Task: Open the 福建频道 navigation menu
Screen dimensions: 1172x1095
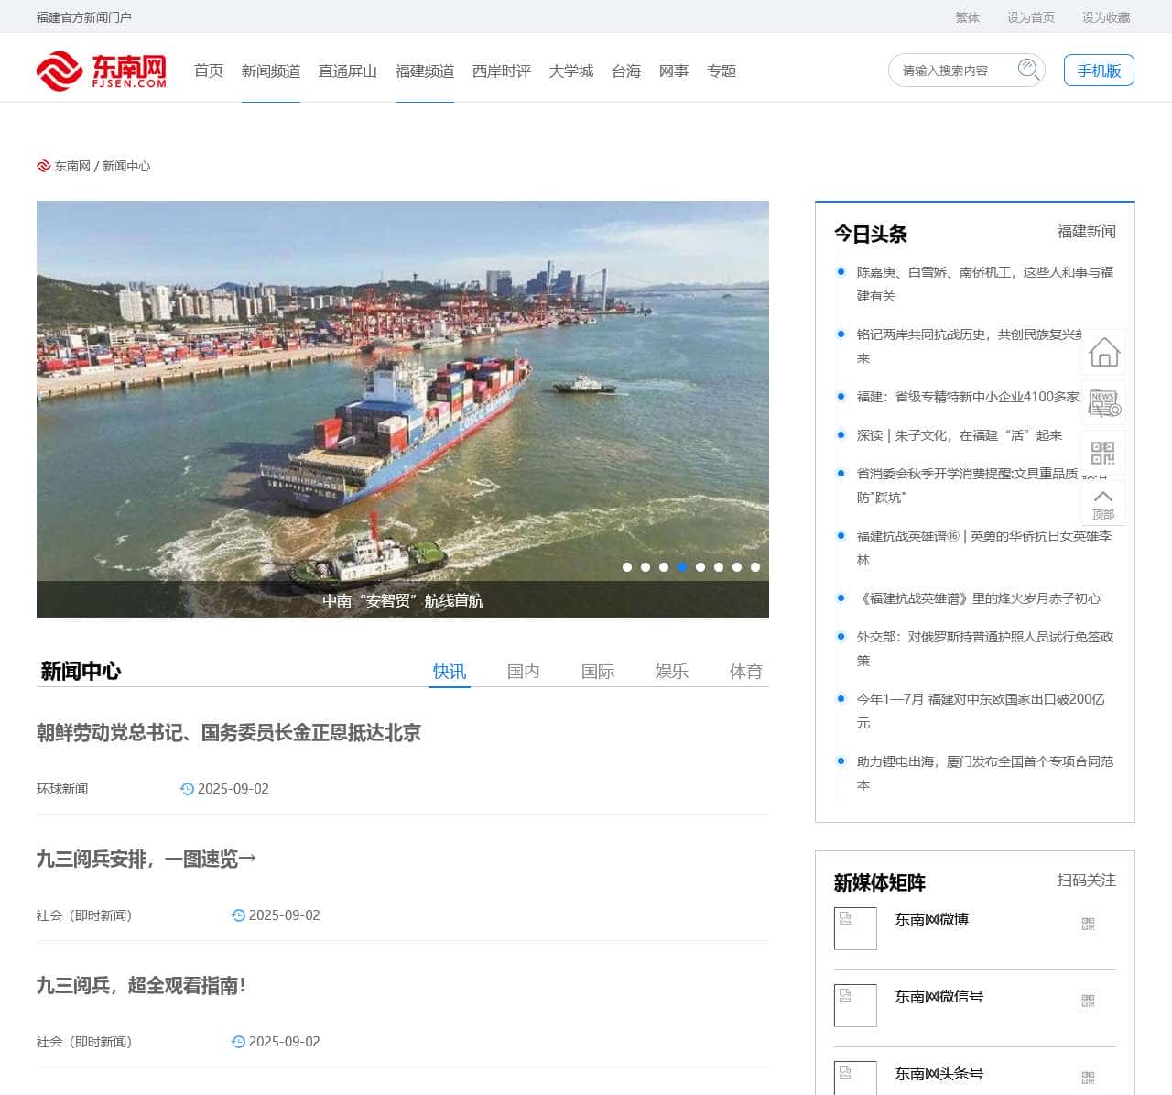Action: [x=425, y=71]
